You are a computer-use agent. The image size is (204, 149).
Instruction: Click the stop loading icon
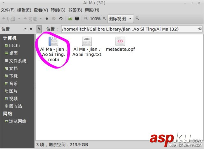pos(54,19)
